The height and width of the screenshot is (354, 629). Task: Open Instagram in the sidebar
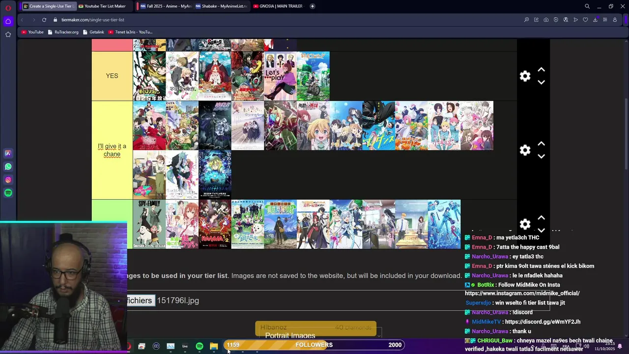[8, 180]
